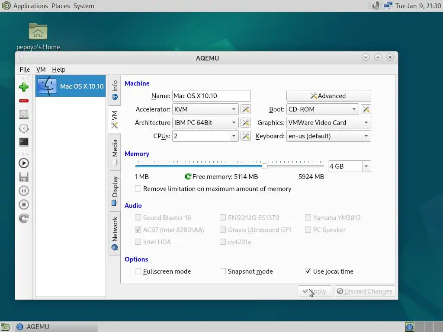Click AQEMU taskbar window button

(55, 327)
